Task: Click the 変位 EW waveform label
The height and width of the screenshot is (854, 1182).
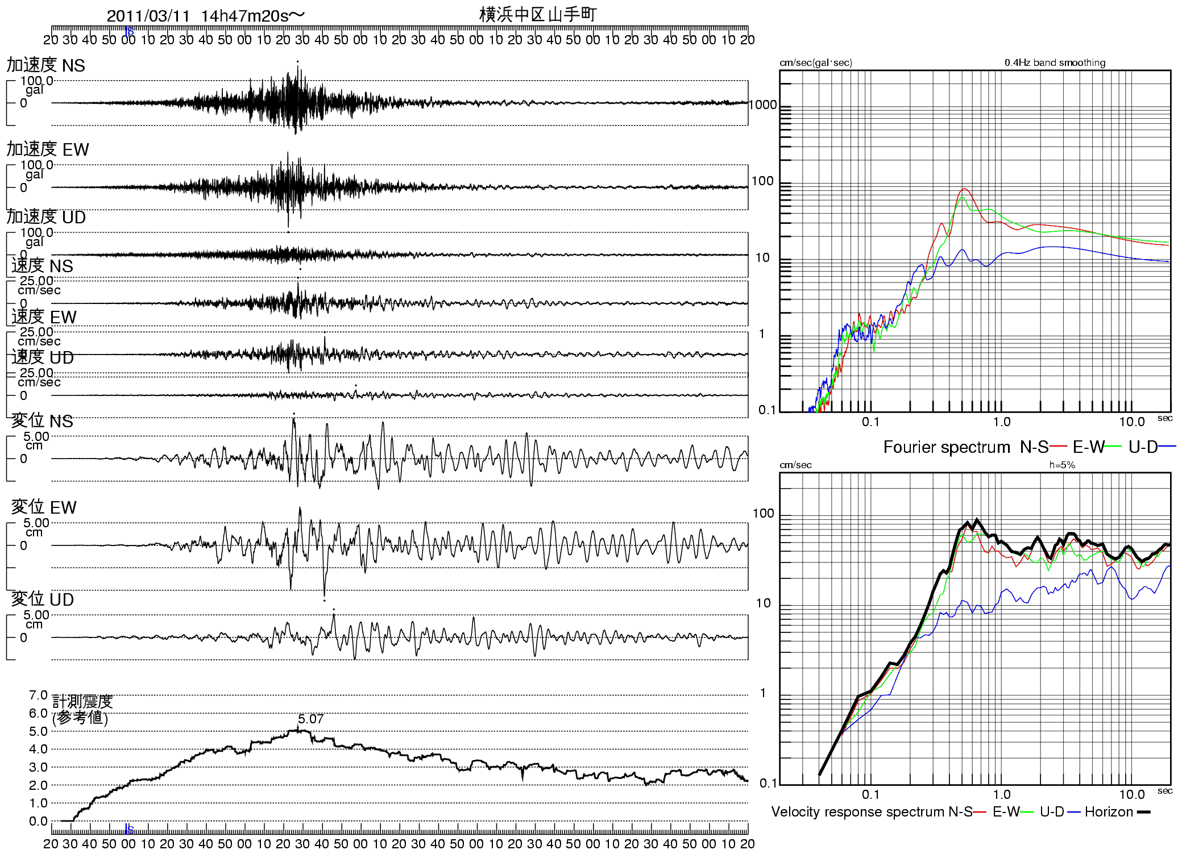Action: 44,507
